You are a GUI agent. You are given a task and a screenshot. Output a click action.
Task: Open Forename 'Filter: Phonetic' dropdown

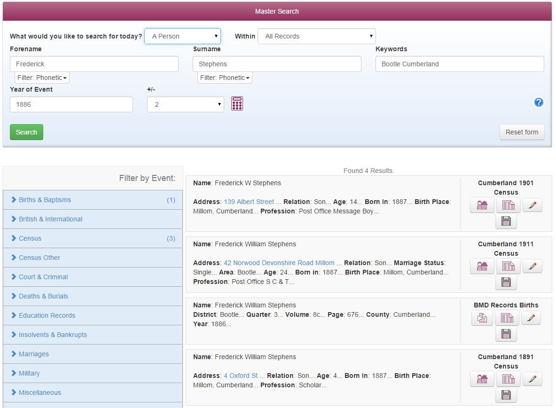click(x=42, y=78)
